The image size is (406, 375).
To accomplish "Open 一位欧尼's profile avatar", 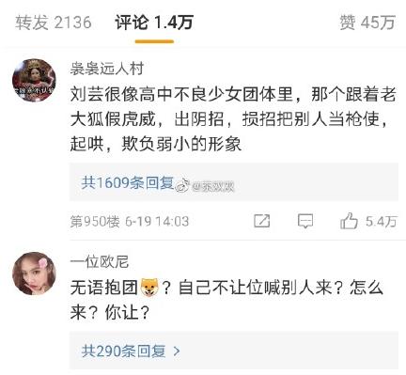I will point(34,273).
